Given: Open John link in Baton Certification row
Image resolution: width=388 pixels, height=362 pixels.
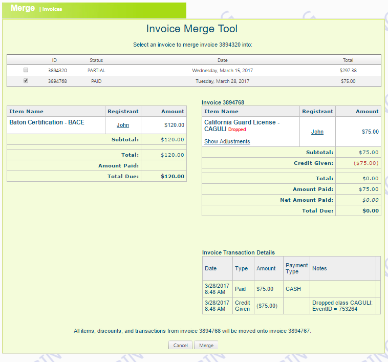Looking at the screenshot, I should click(x=123, y=125).
